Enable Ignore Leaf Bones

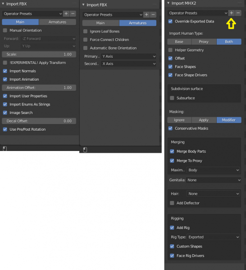click(x=86, y=32)
